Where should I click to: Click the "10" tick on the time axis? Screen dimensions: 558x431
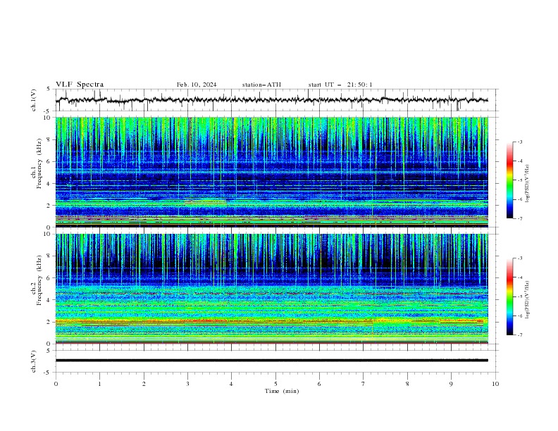(x=495, y=384)
